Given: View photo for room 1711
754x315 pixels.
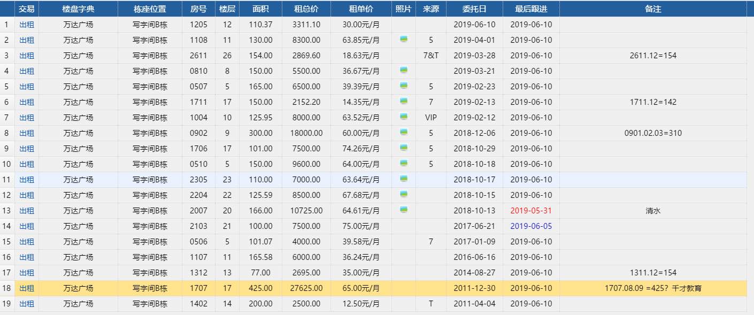Looking at the screenshot, I should (404, 102).
